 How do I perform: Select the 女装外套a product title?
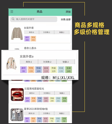pyautogui.click(x=27, y=56)
